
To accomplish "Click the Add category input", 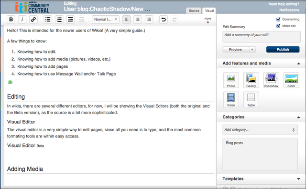I will 260,130.
